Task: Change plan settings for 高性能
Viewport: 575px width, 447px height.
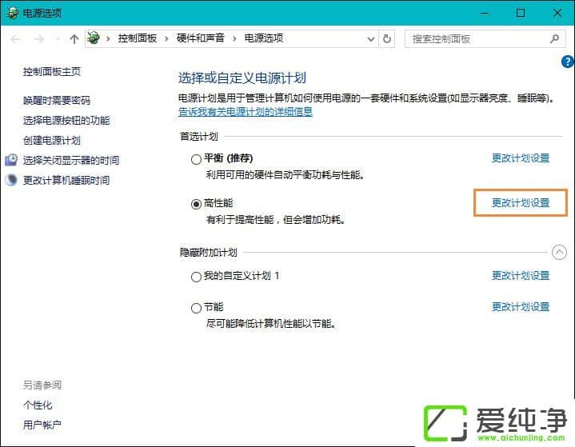Action: 521,202
